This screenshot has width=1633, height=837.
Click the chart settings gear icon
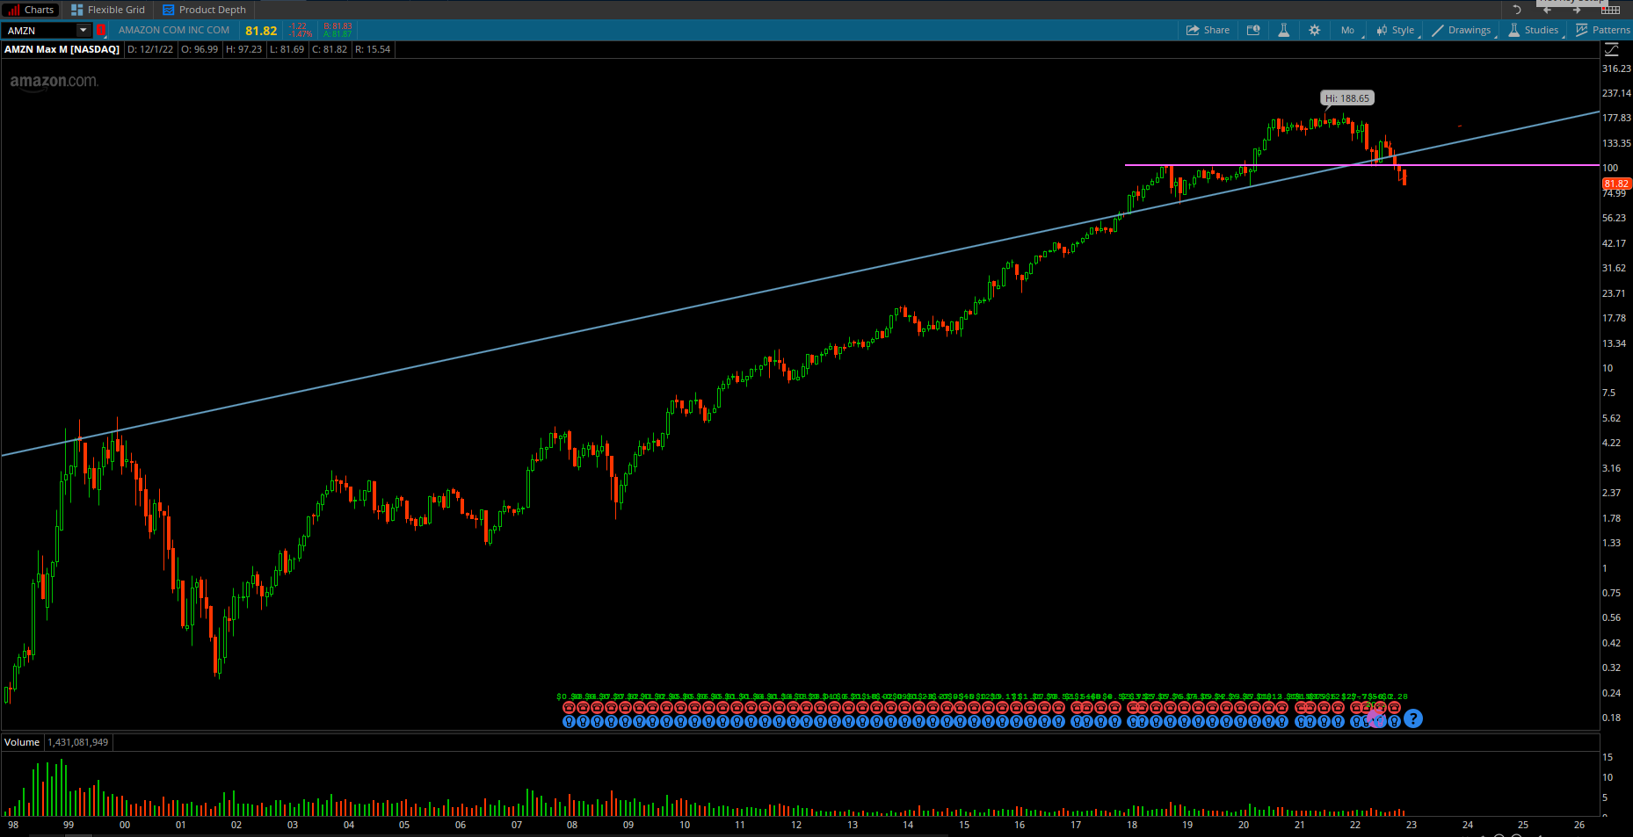(1314, 30)
